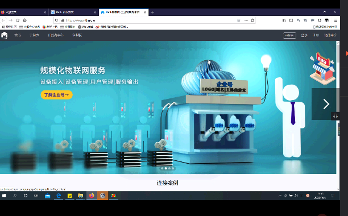Go to the browser home page
The width and height of the screenshot is (348, 216).
point(25,20)
